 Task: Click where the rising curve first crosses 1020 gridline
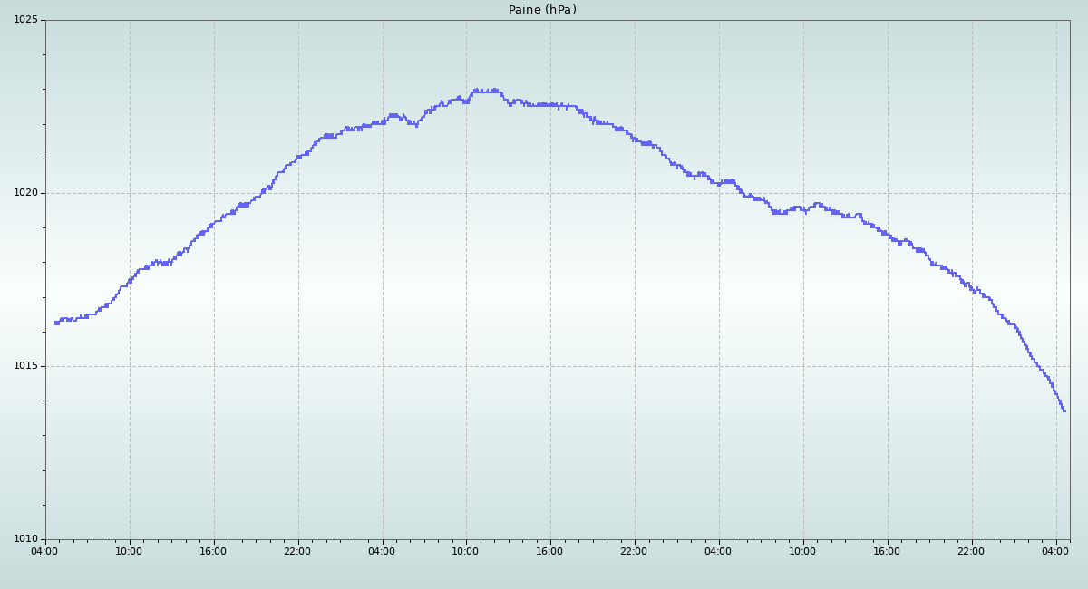[x=262, y=193]
